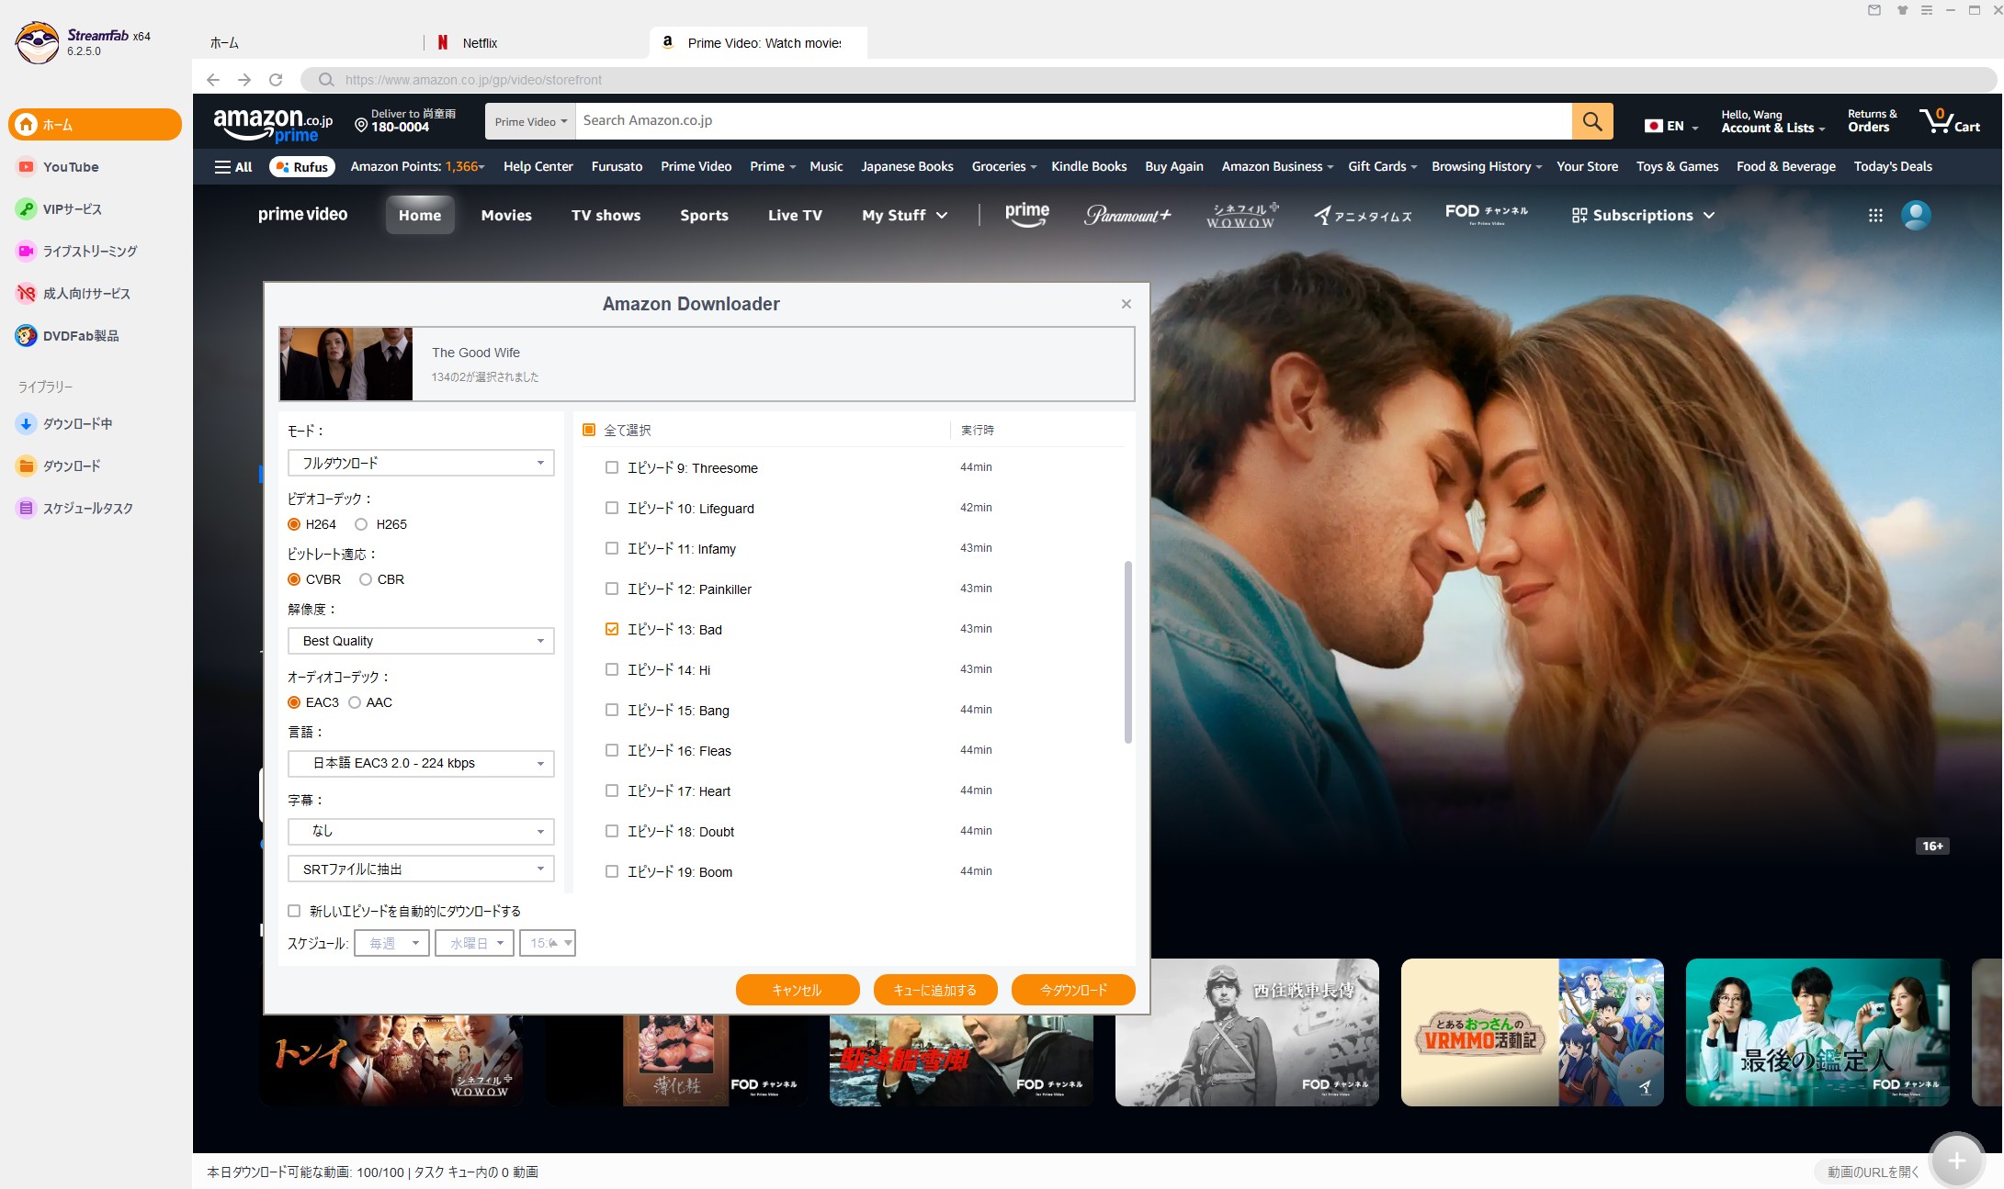Screen dimensions: 2004x1189
Task: Expand the My Stuff menu
Action: click(904, 215)
